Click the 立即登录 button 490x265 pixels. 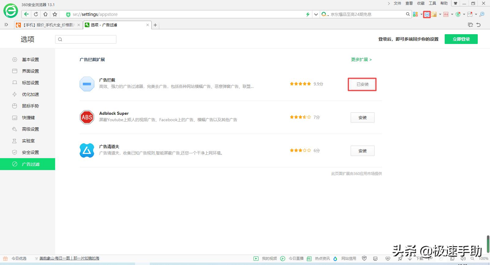[x=461, y=39]
